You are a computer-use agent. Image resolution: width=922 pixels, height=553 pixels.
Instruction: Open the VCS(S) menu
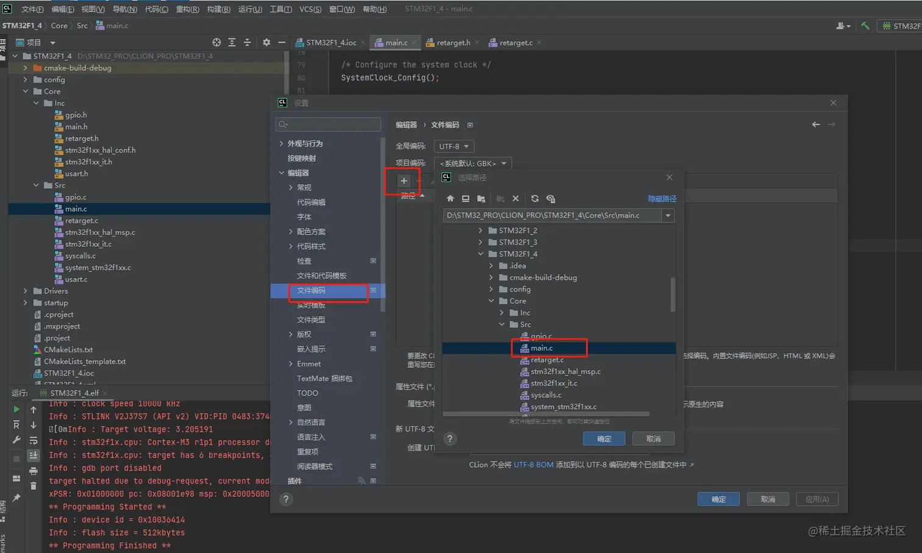click(x=310, y=9)
